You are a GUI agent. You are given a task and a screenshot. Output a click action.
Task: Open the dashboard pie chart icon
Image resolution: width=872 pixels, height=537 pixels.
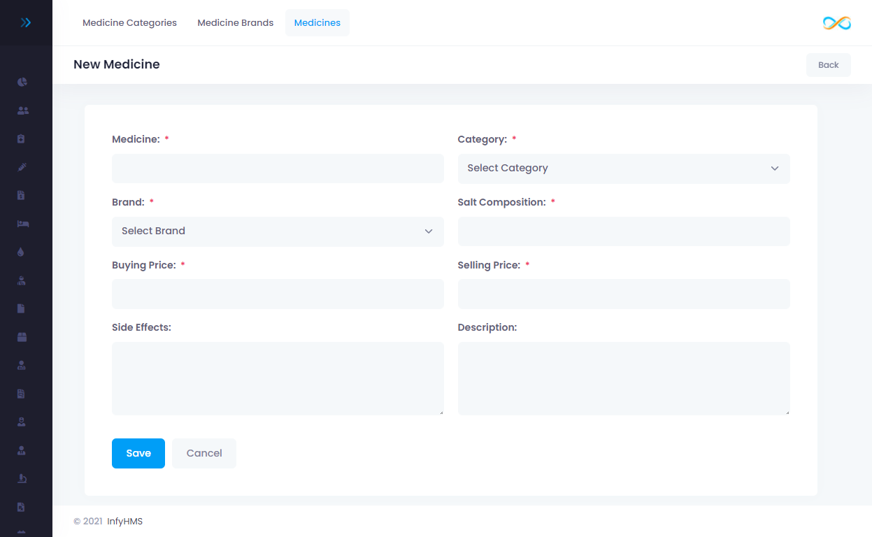click(22, 82)
